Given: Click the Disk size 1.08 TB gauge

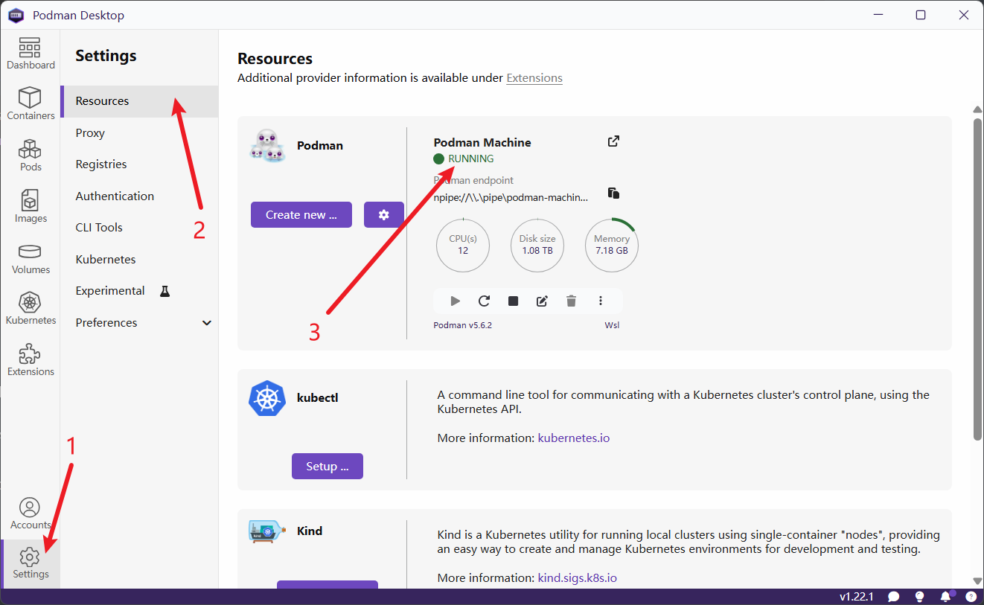Looking at the screenshot, I should tap(537, 245).
